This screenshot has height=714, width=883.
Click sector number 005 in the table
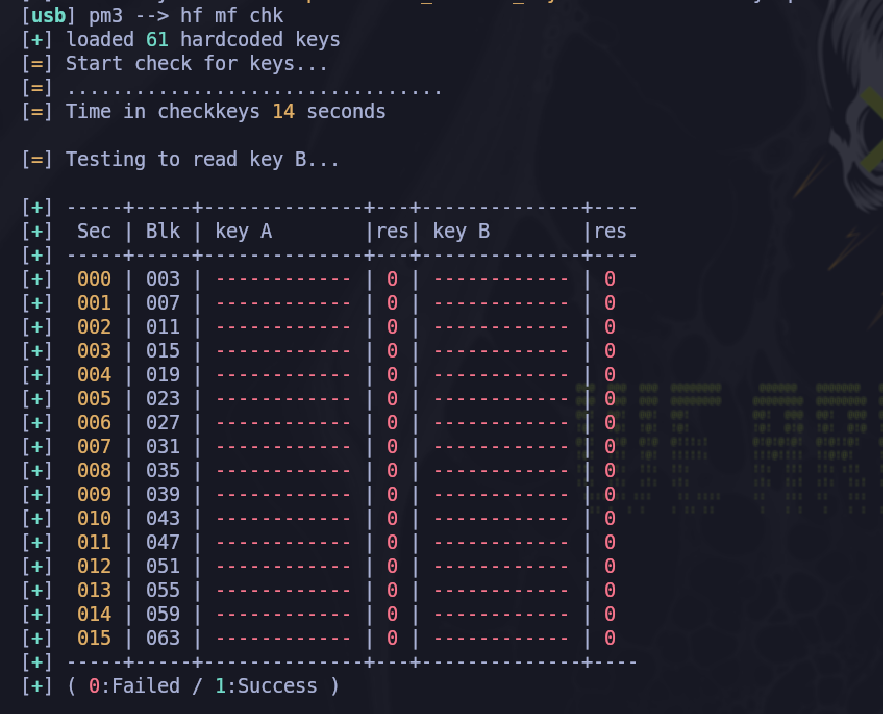(x=94, y=399)
